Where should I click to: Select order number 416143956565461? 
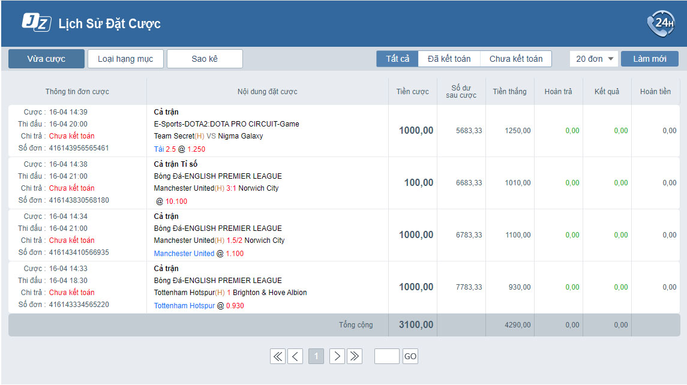79,148
